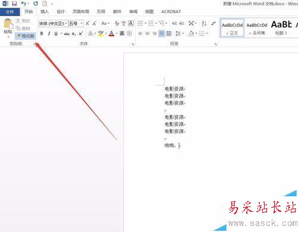Open Asian layout tool
Image resolution: width=298 pixels, height=232 pixels.
pos(193,23)
